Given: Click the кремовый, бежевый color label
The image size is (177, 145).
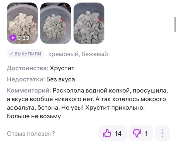Looking at the screenshot, I should click(78, 54).
